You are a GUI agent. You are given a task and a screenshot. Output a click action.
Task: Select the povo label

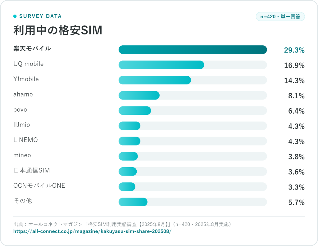(x=20, y=110)
